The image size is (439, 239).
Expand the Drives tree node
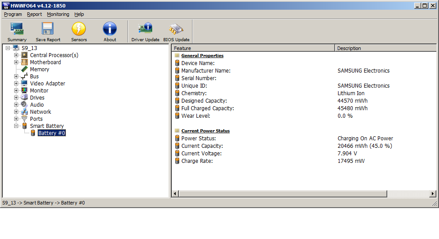(x=16, y=98)
